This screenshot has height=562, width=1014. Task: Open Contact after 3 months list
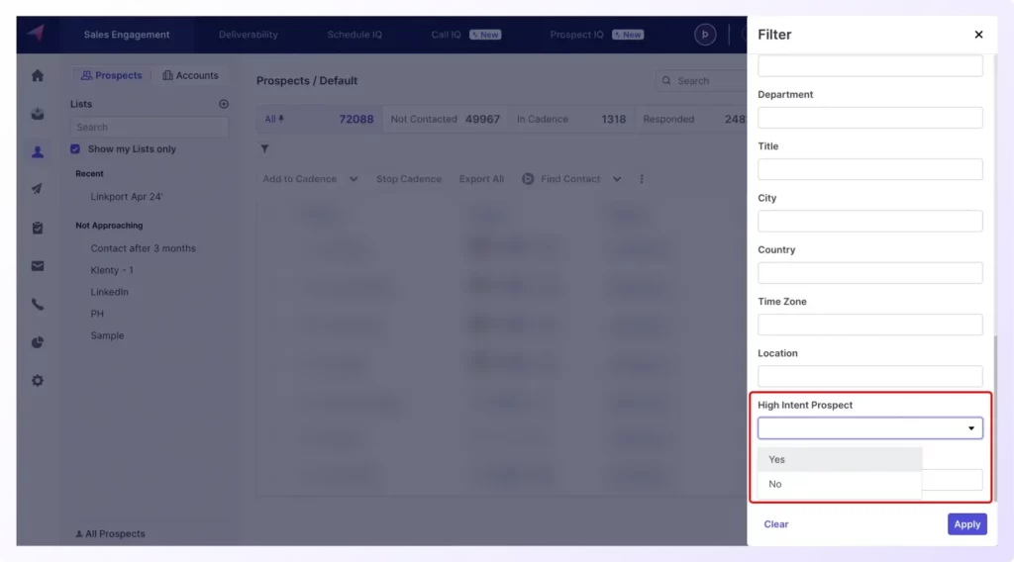(143, 248)
